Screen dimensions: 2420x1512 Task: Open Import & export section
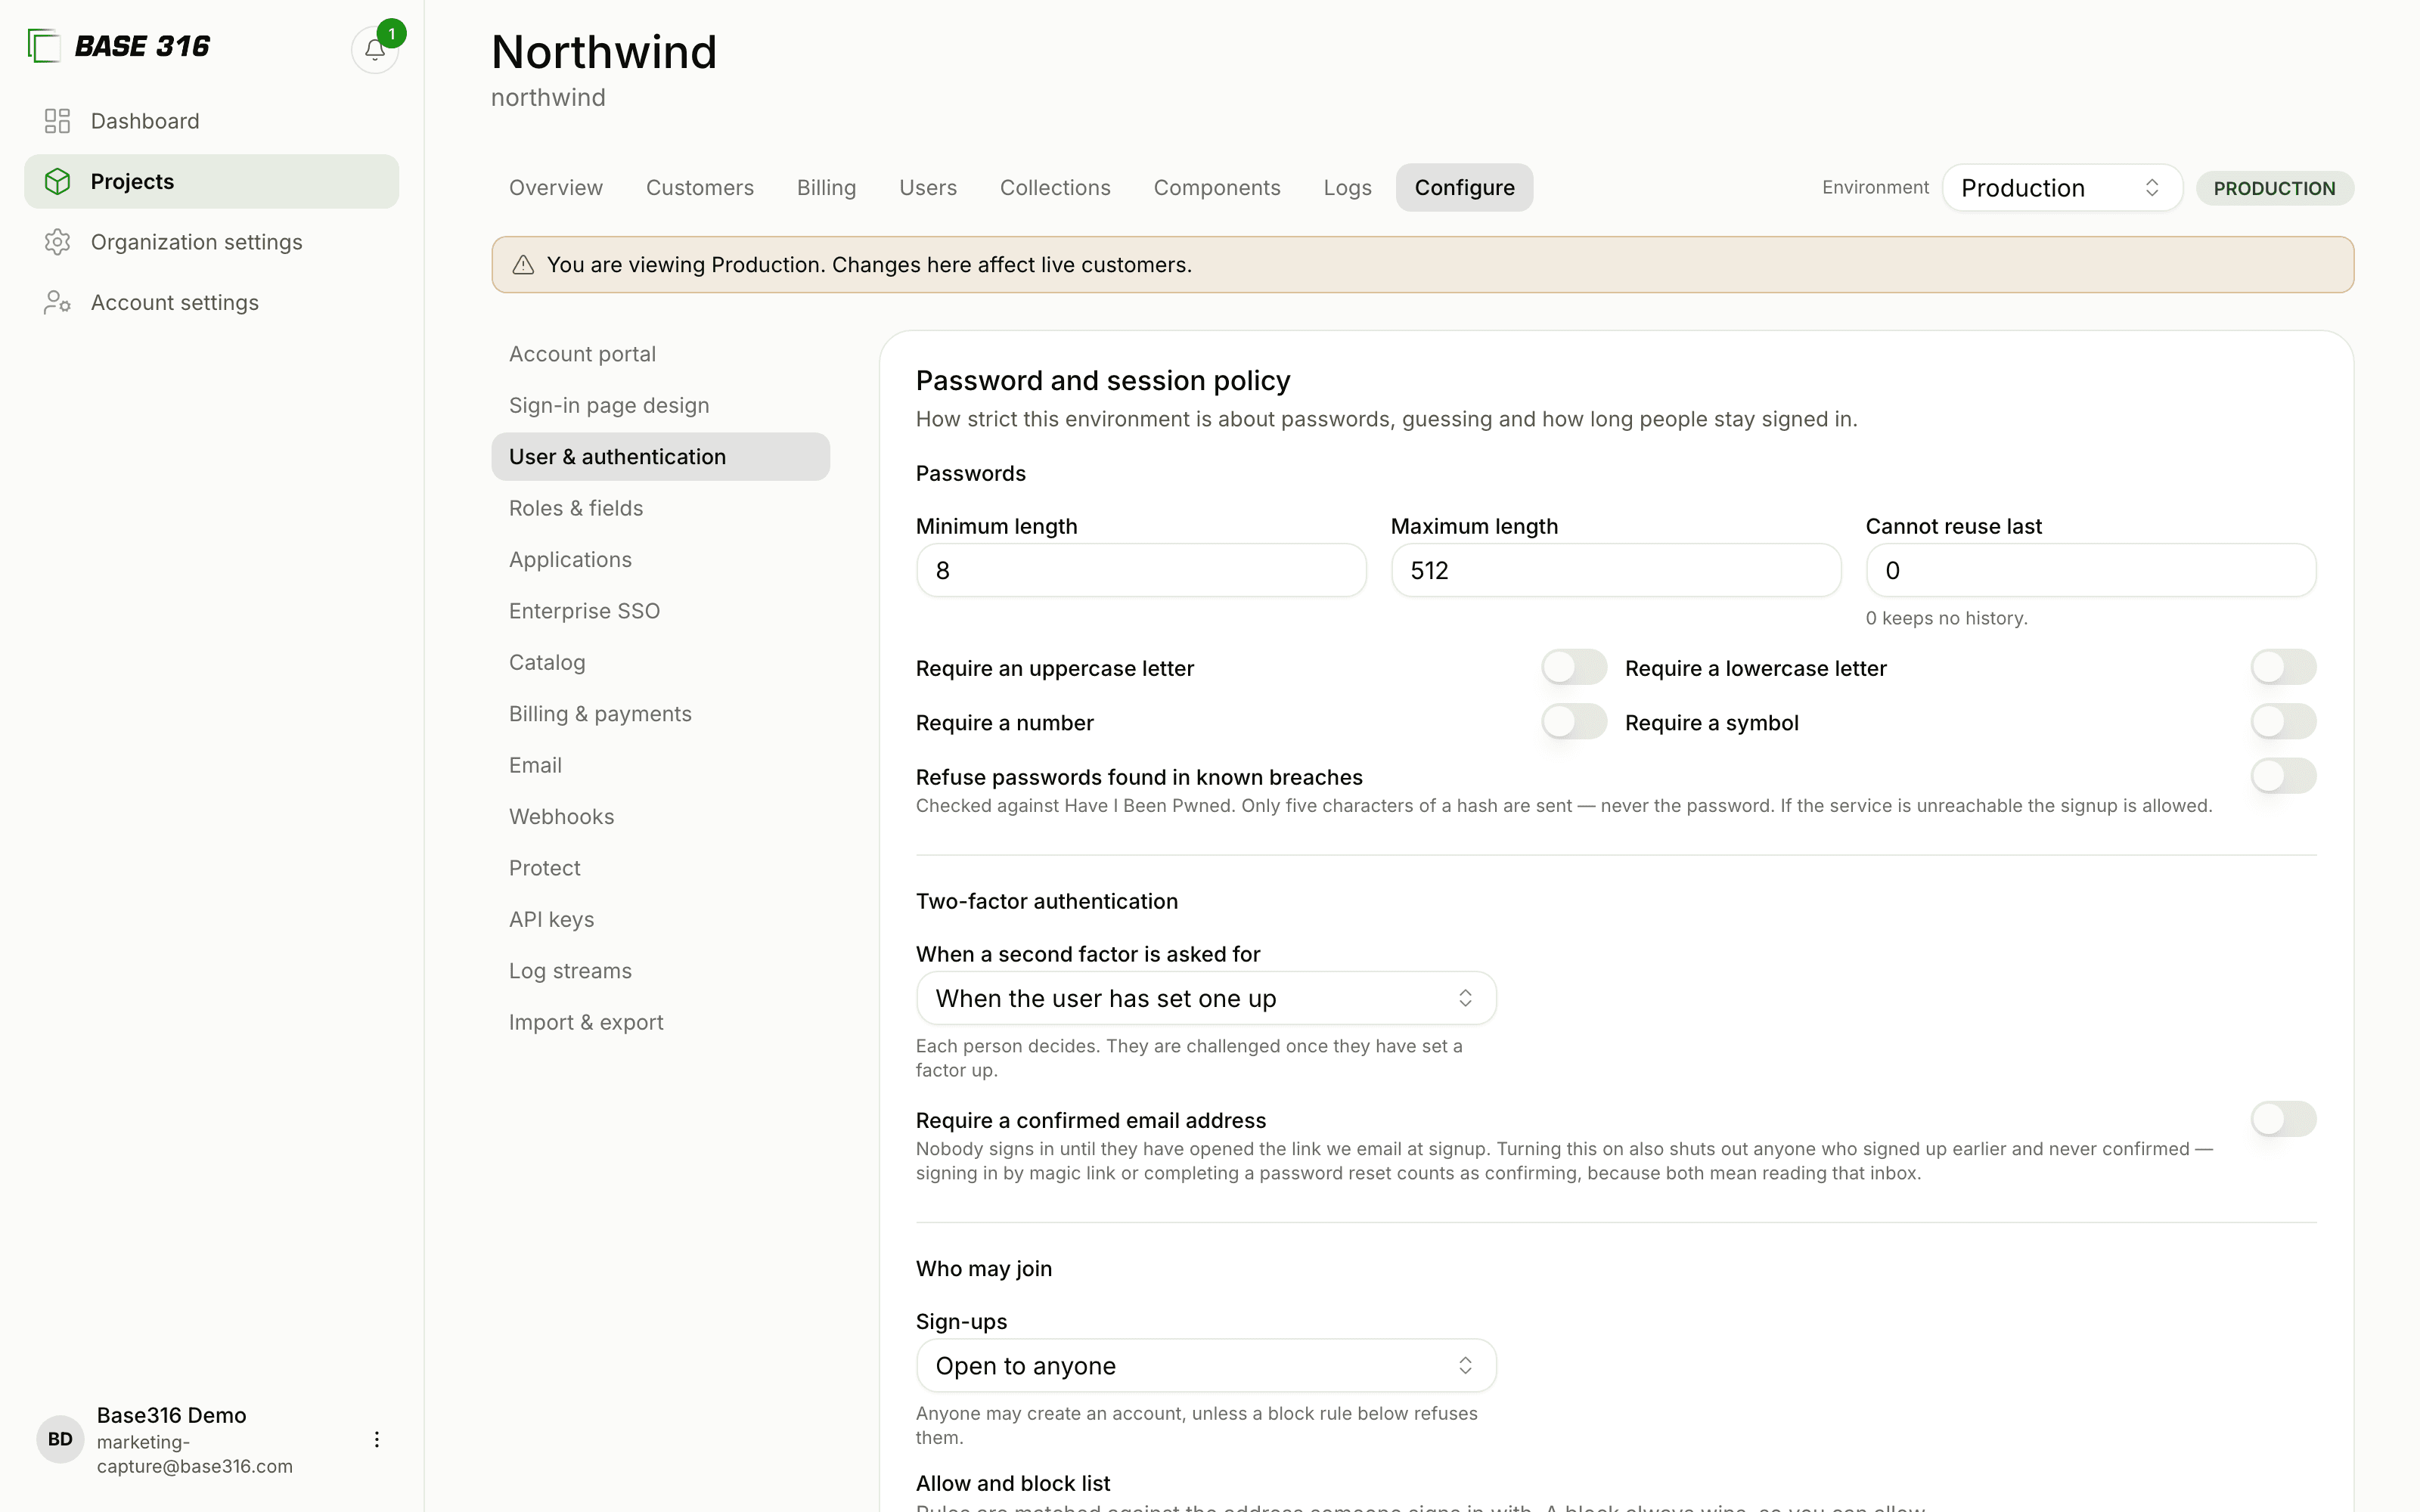[660, 1022]
